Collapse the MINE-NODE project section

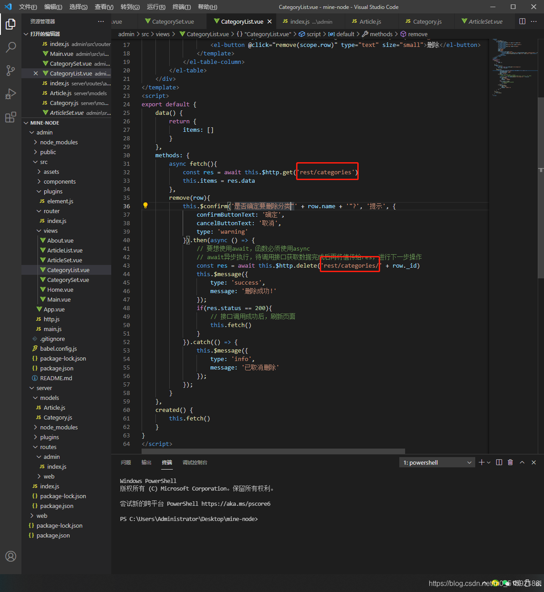pos(66,123)
